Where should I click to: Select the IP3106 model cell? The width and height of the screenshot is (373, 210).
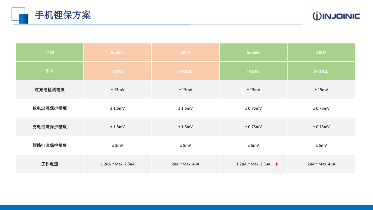253,71
